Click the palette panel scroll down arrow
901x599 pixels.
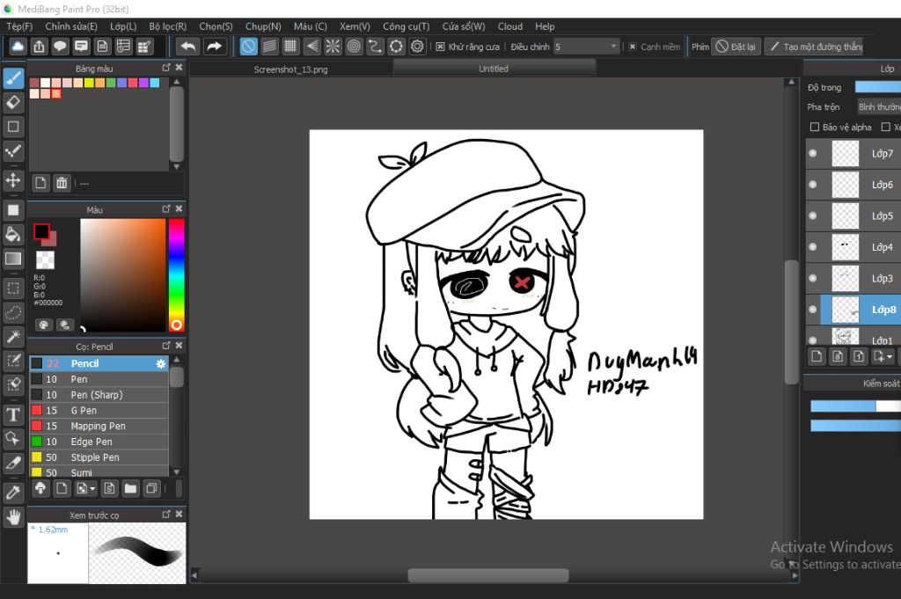[x=177, y=166]
